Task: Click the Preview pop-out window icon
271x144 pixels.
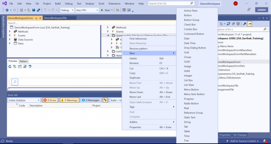Action: coord(20,67)
